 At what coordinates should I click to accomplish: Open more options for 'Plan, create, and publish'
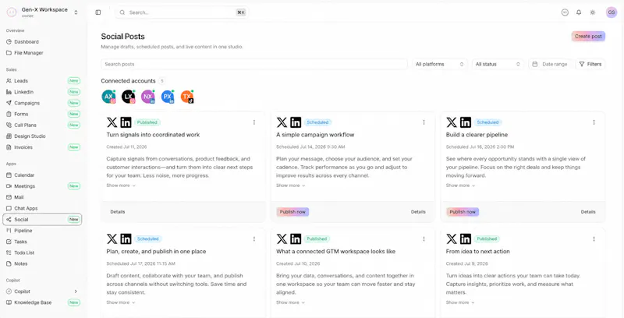[254, 239]
